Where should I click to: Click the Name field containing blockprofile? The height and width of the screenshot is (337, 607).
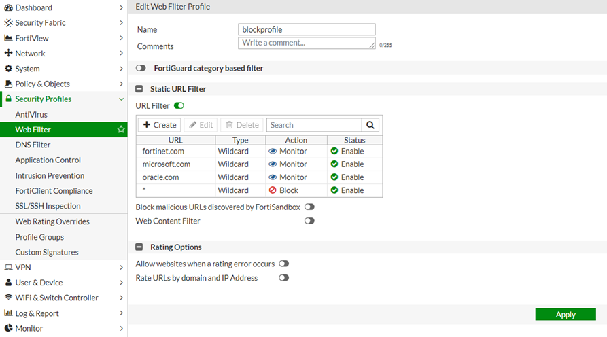point(307,30)
